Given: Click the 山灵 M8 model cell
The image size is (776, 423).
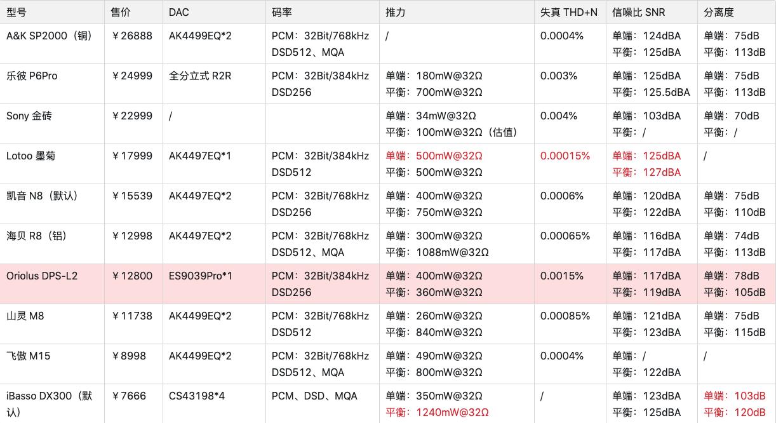Looking at the screenshot, I should (25, 316).
